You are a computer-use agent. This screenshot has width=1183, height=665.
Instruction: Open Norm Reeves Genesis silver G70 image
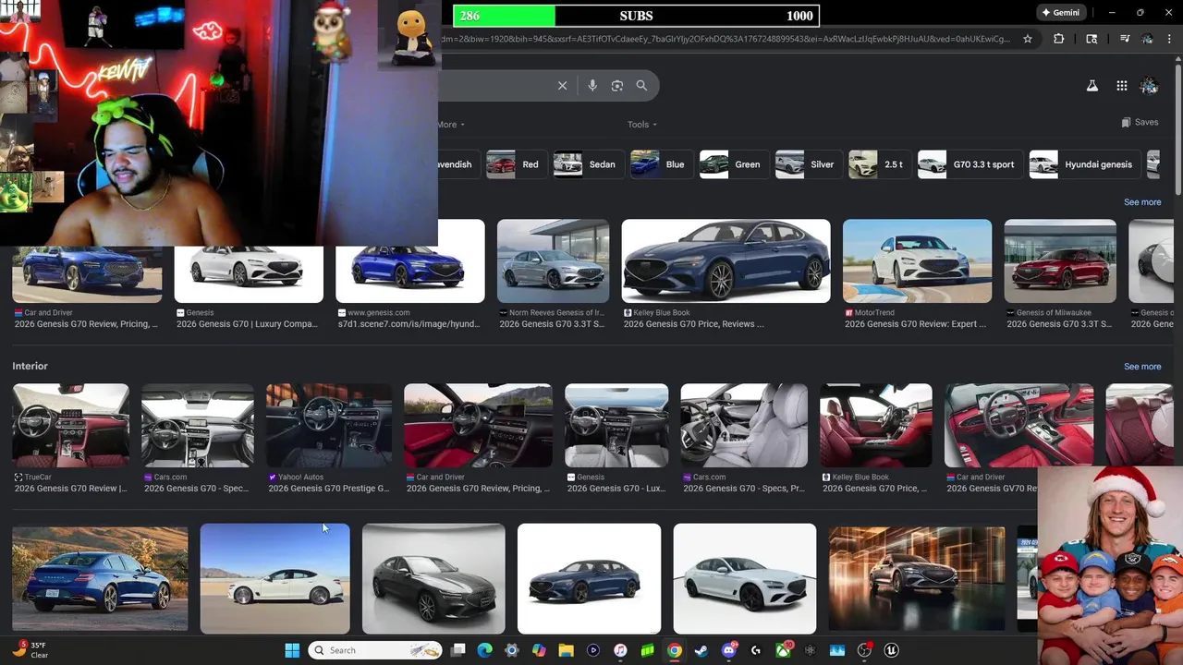pos(553,261)
